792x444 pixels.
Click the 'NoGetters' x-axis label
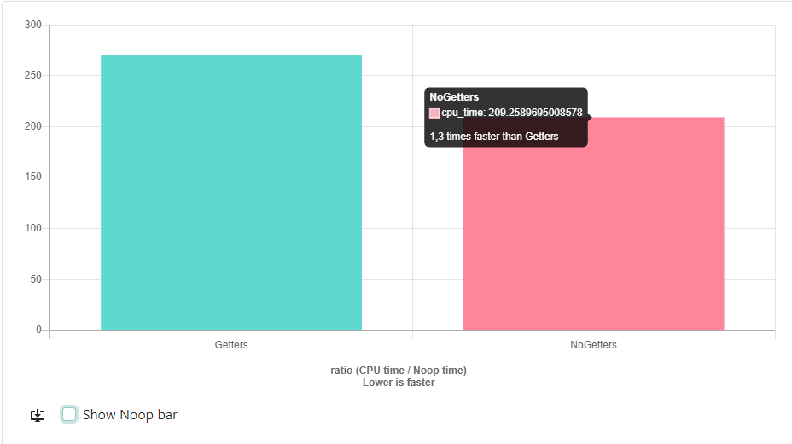click(593, 345)
